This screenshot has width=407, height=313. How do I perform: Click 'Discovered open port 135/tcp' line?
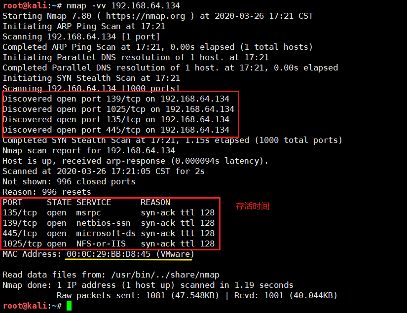[x=116, y=120]
